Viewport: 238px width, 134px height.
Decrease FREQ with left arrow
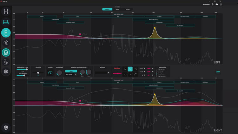click(144, 68)
